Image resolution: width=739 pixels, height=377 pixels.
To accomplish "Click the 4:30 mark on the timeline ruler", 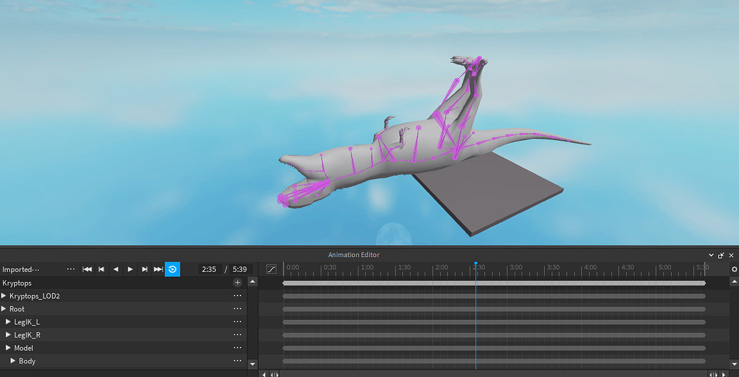I will point(628,267).
